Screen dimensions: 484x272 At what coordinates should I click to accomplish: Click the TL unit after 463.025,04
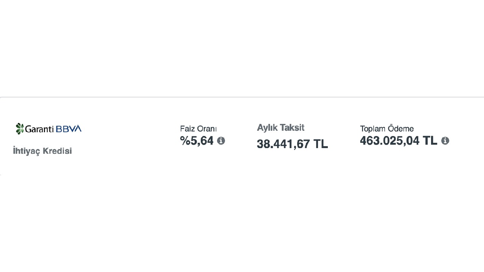(430, 141)
